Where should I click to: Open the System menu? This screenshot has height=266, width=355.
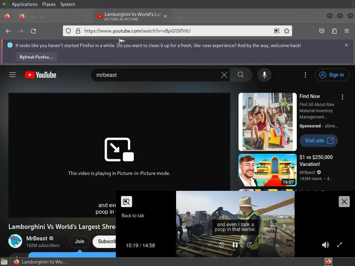click(x=68, y=4)
